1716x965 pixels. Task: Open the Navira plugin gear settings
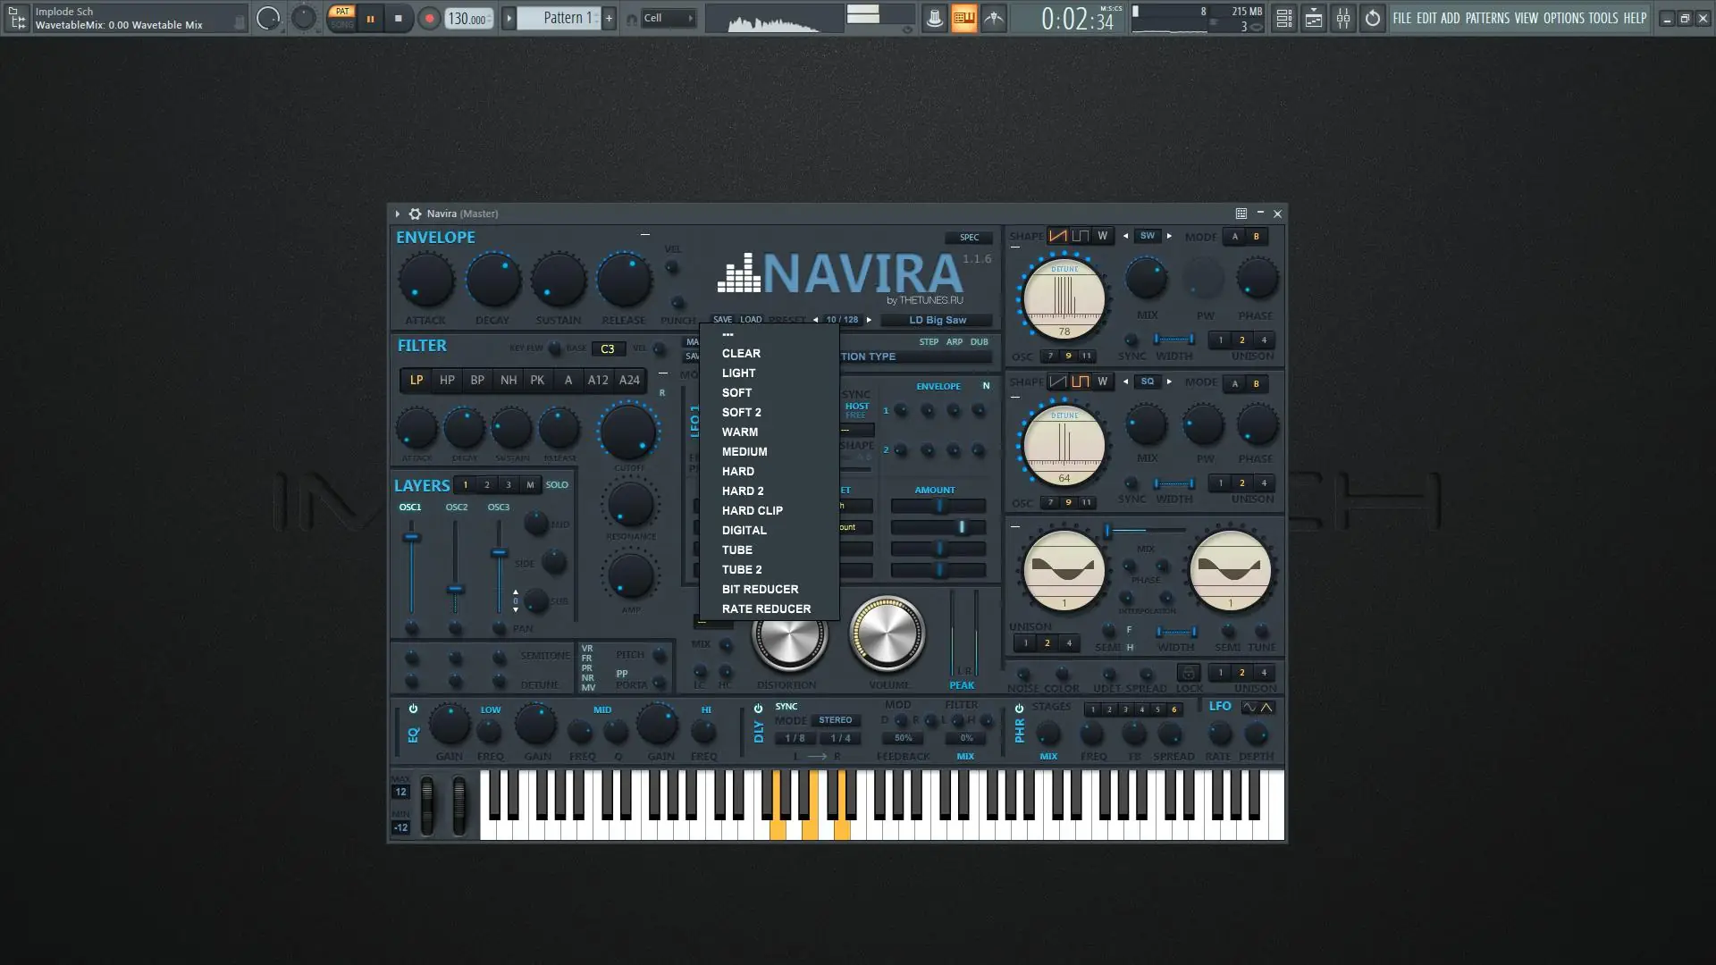pyautogui.click(x=415, y=214)
